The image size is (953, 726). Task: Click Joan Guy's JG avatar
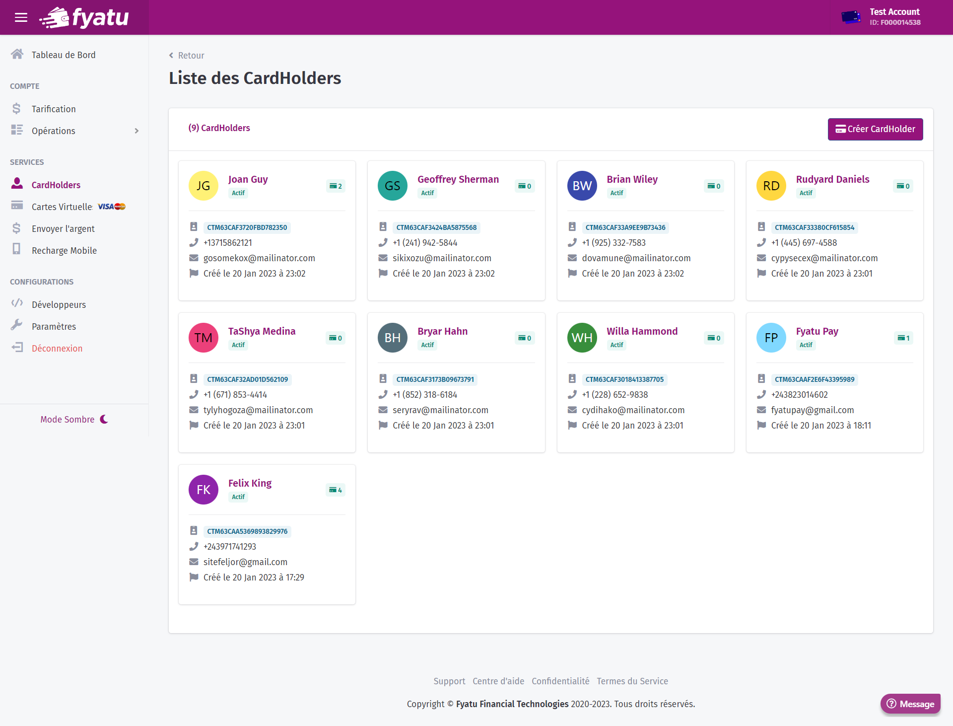click(x=203, y=186)
